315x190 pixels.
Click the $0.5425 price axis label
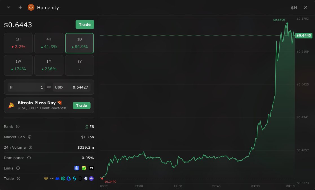303,85
